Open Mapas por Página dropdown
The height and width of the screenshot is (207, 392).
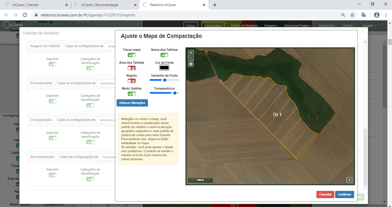pos(298,25)
